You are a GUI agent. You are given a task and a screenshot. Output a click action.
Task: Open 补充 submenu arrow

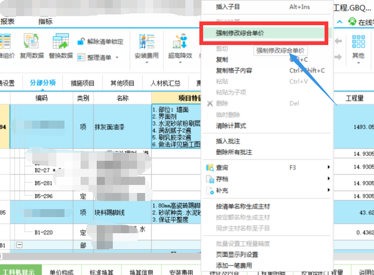328,190
